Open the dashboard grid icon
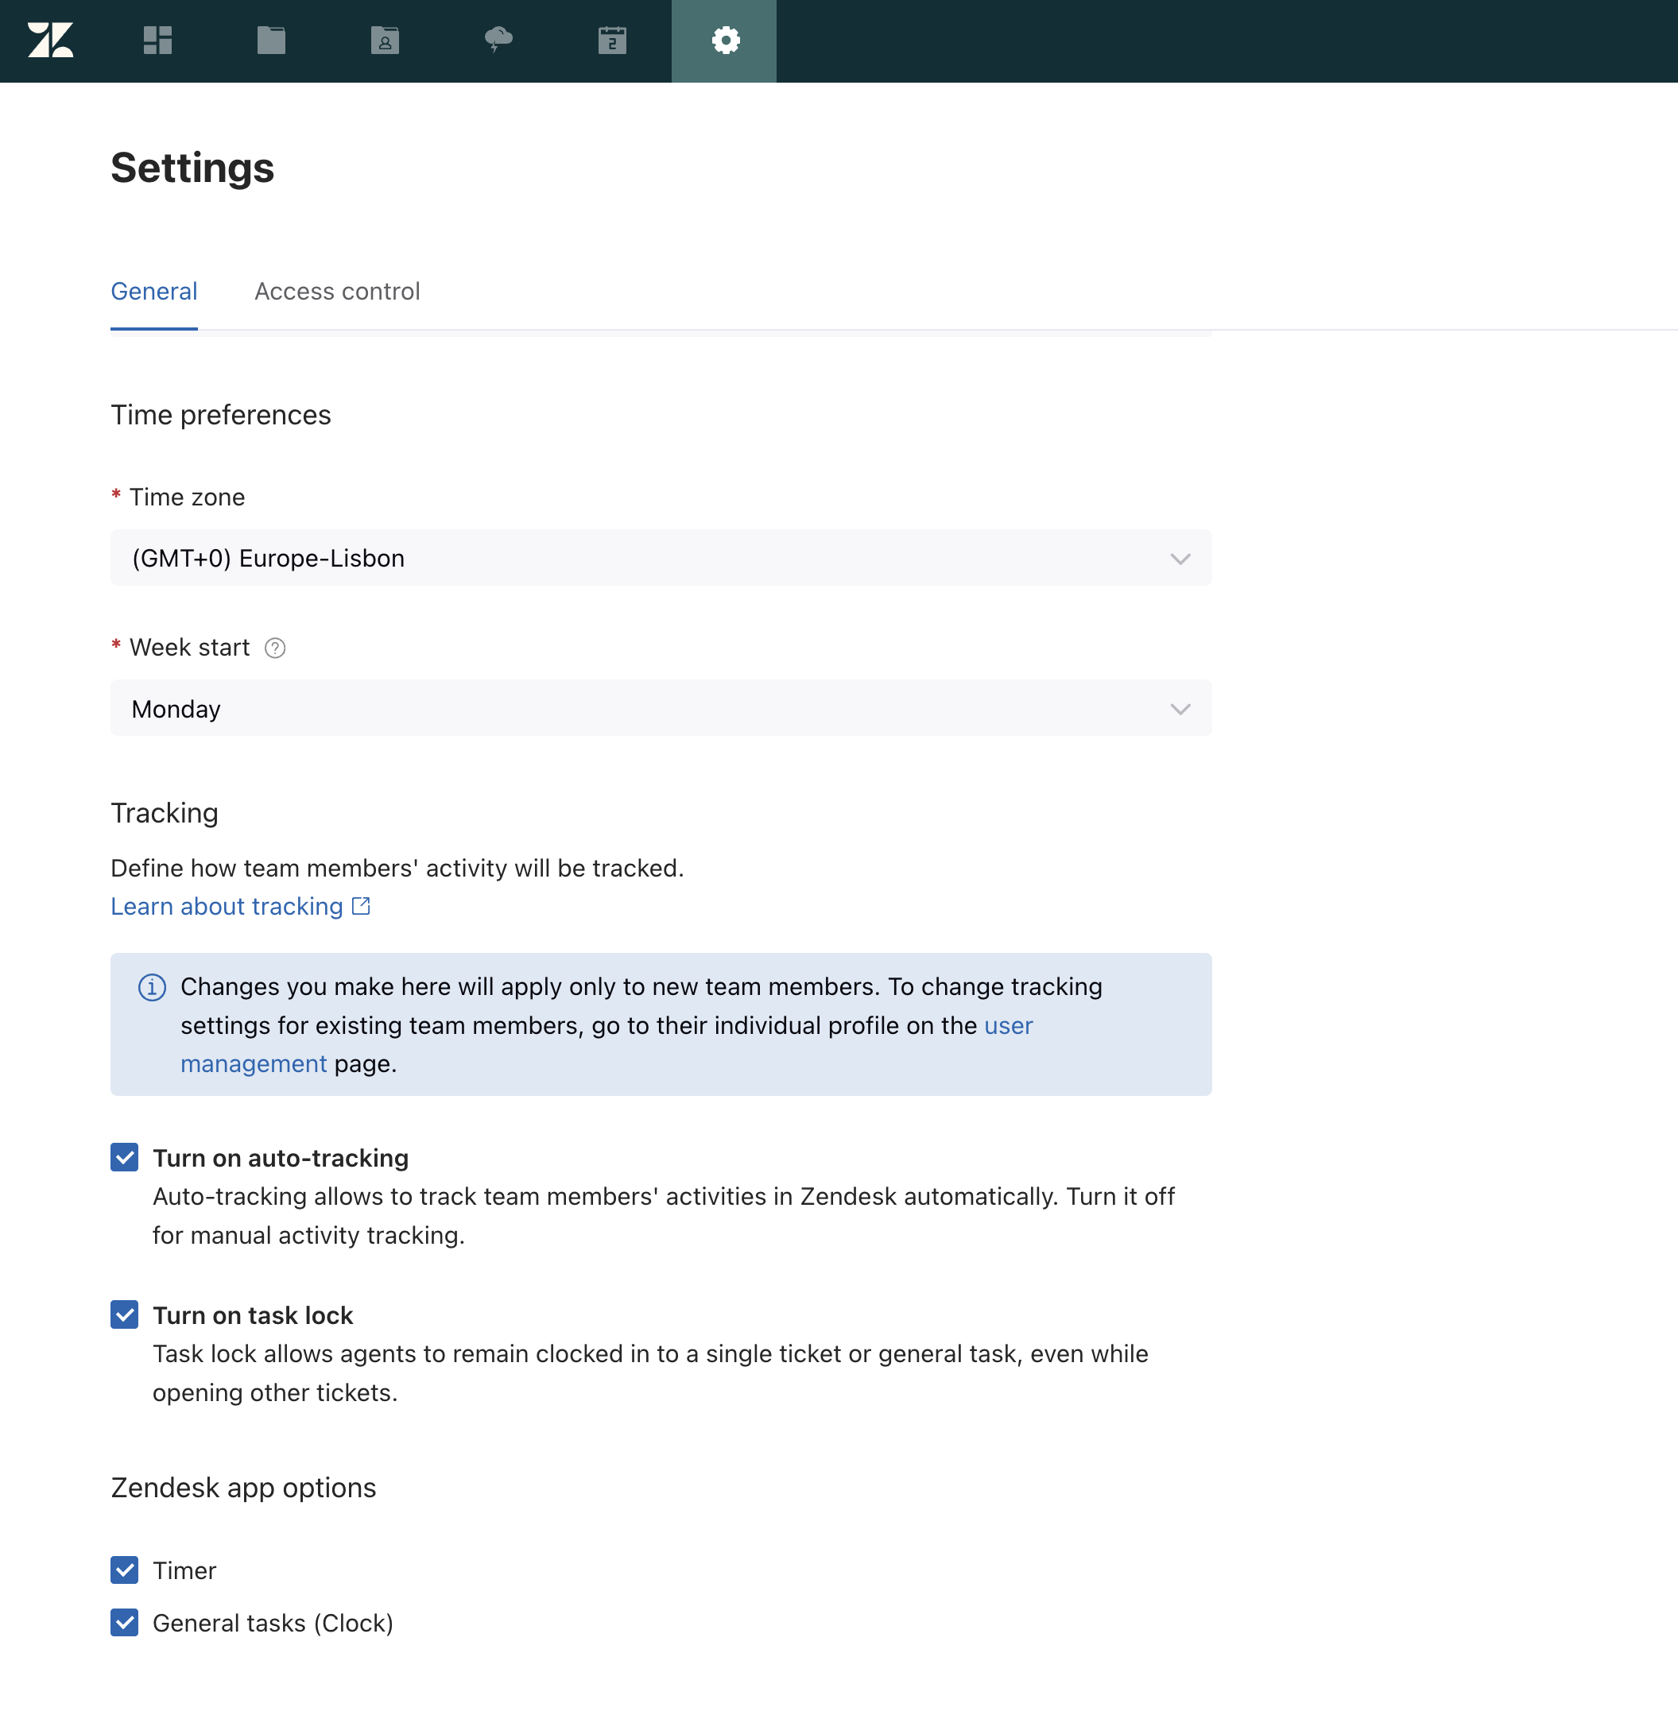This screenshot has width=1678, height=1715. coord(157,41)
